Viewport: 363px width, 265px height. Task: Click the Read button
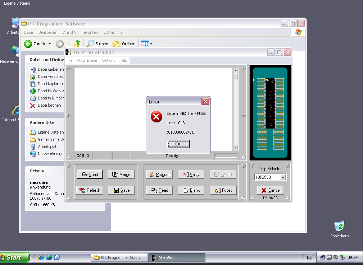click(159, 190)
